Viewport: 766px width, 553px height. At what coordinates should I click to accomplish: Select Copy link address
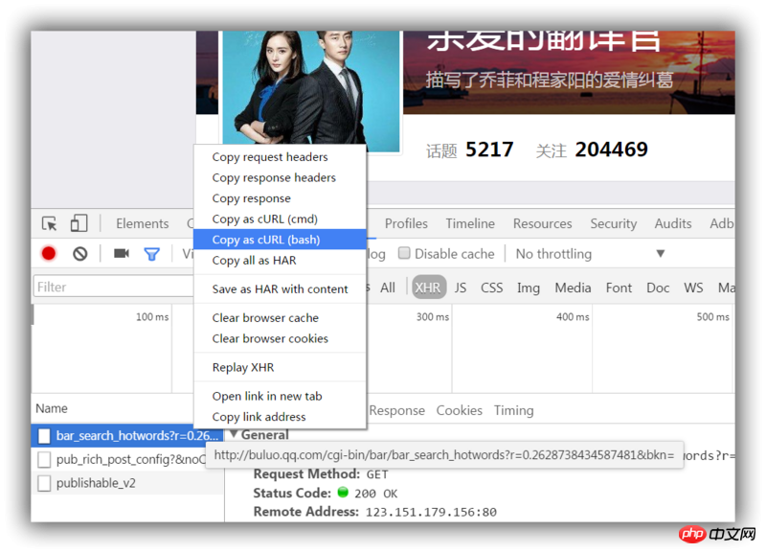pyautogui.click(x=280, y=417)
